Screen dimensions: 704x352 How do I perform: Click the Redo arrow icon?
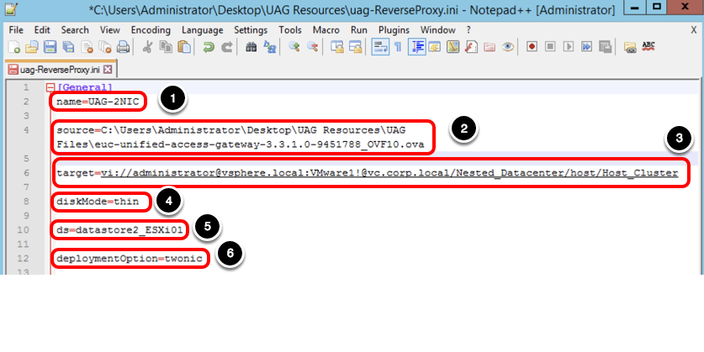click(x=227, y=47)
